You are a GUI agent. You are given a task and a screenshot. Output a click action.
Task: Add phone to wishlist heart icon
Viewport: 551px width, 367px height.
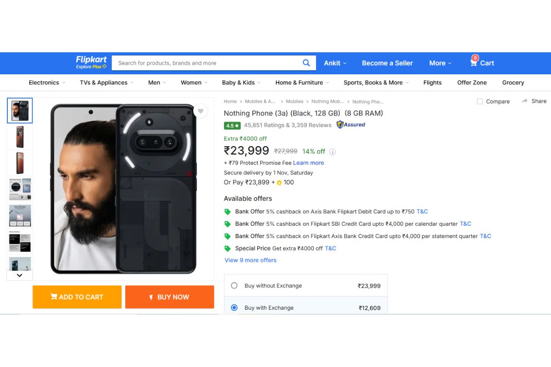click(x=200, y=111)
